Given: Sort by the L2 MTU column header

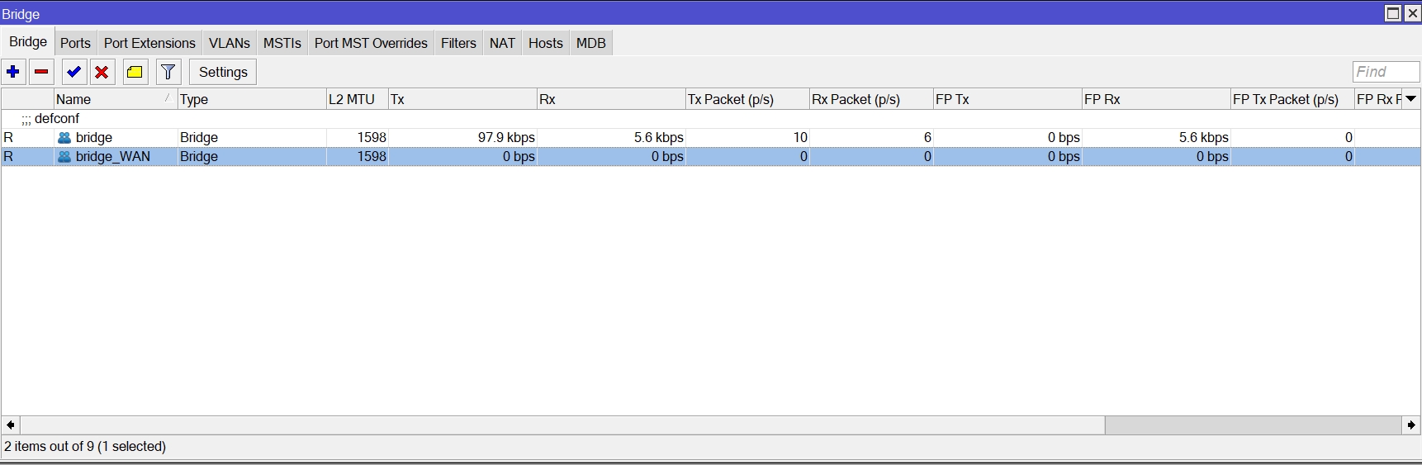Looking at the screenshot, I should pos(356,99).
